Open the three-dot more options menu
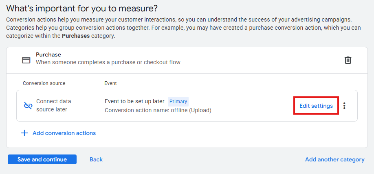 coord(345,106)
